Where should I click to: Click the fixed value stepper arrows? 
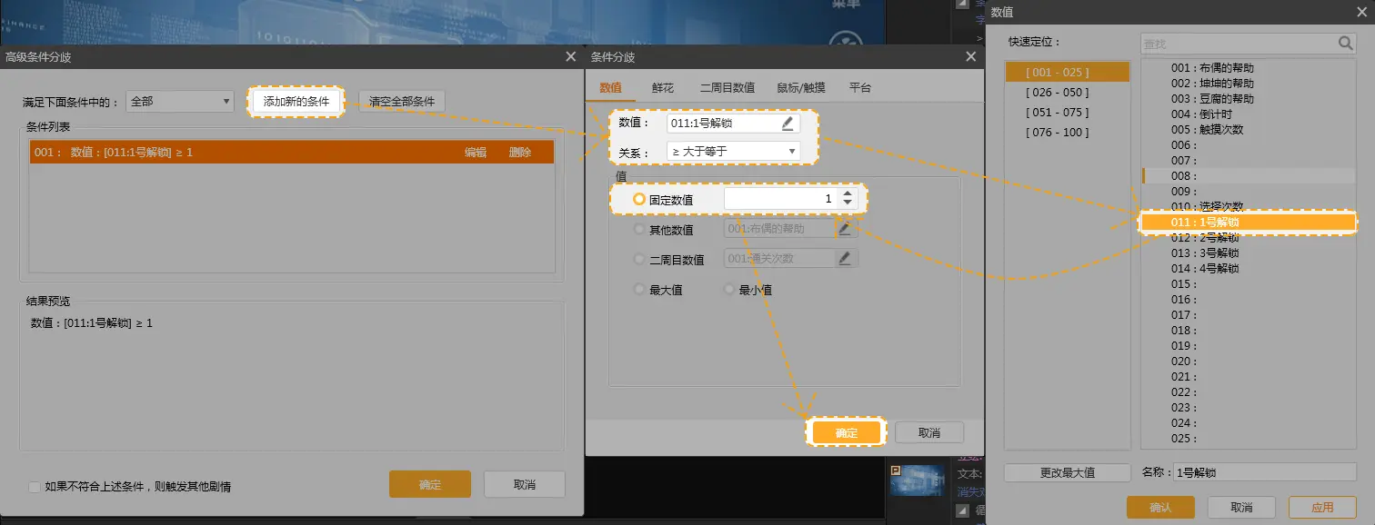click(848, 198)
